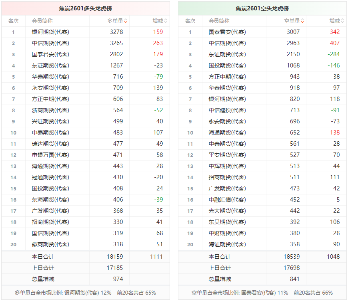Select 中信建投(代客) row name
The image size is (348, 301).
click(227, 110)
